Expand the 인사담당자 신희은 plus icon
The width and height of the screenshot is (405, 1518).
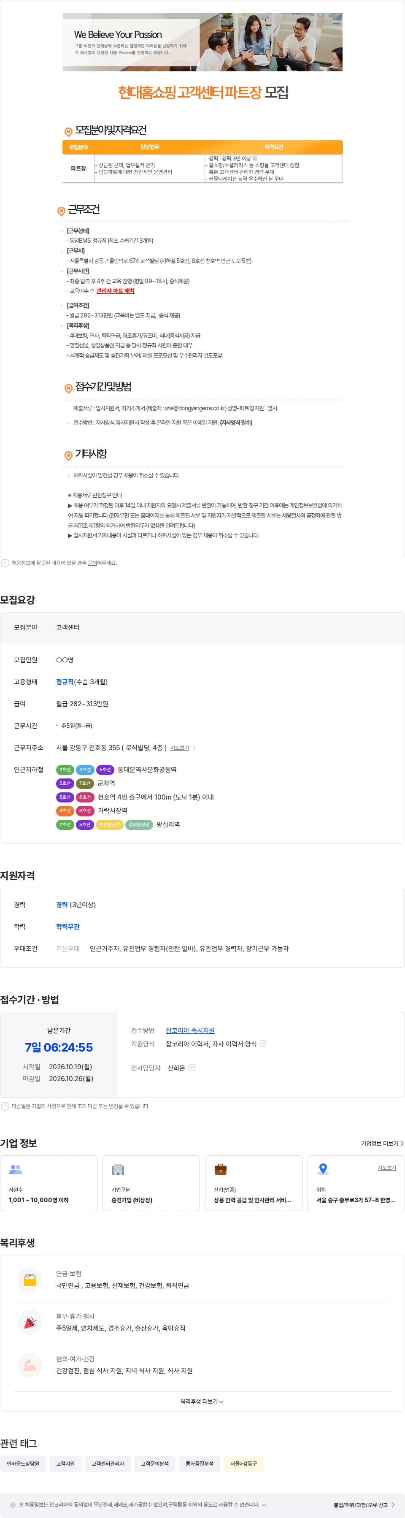pos(192,1068)
